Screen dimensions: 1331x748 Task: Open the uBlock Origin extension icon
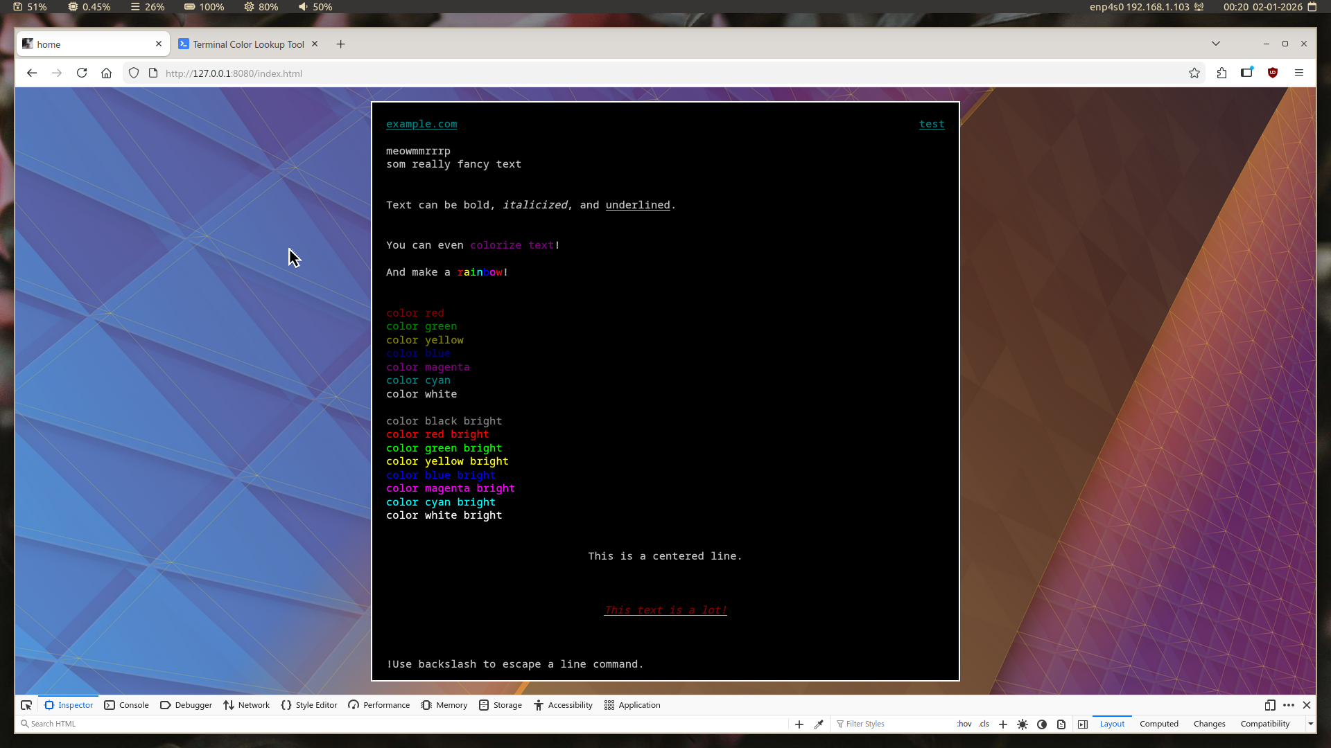[x=1273, y=73]
